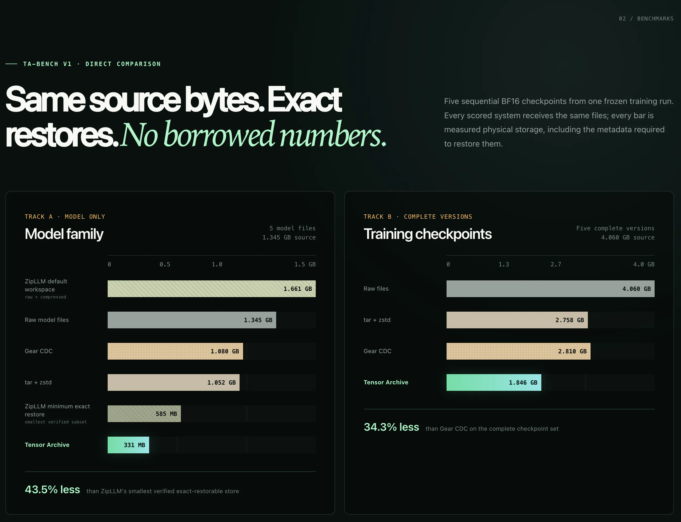
Task: Click the 'raw + compressed' sublabel
Action: [45, 297]
